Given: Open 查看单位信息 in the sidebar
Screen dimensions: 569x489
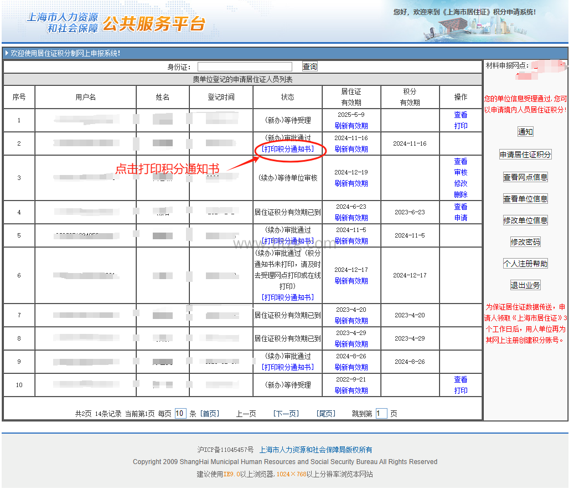Looking at the screenshot, I should coord(525,199).
